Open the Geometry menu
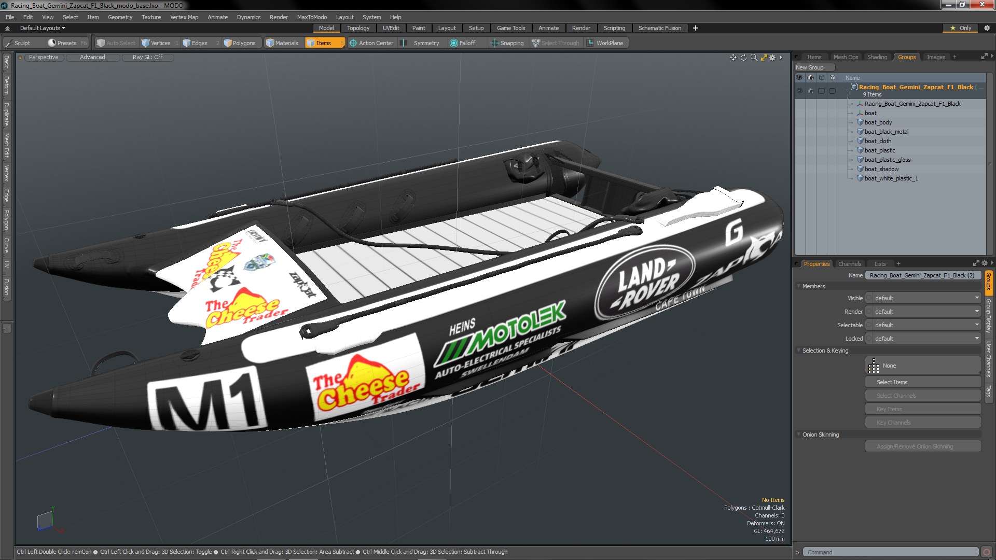The height and width of the screenshot is (560, 996). pyautogui.click(x=120, y=17)
